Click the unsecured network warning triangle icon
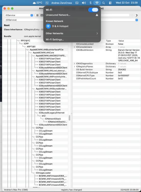Image resolution: width=141 pixels, height=192 pixels. 97,15
